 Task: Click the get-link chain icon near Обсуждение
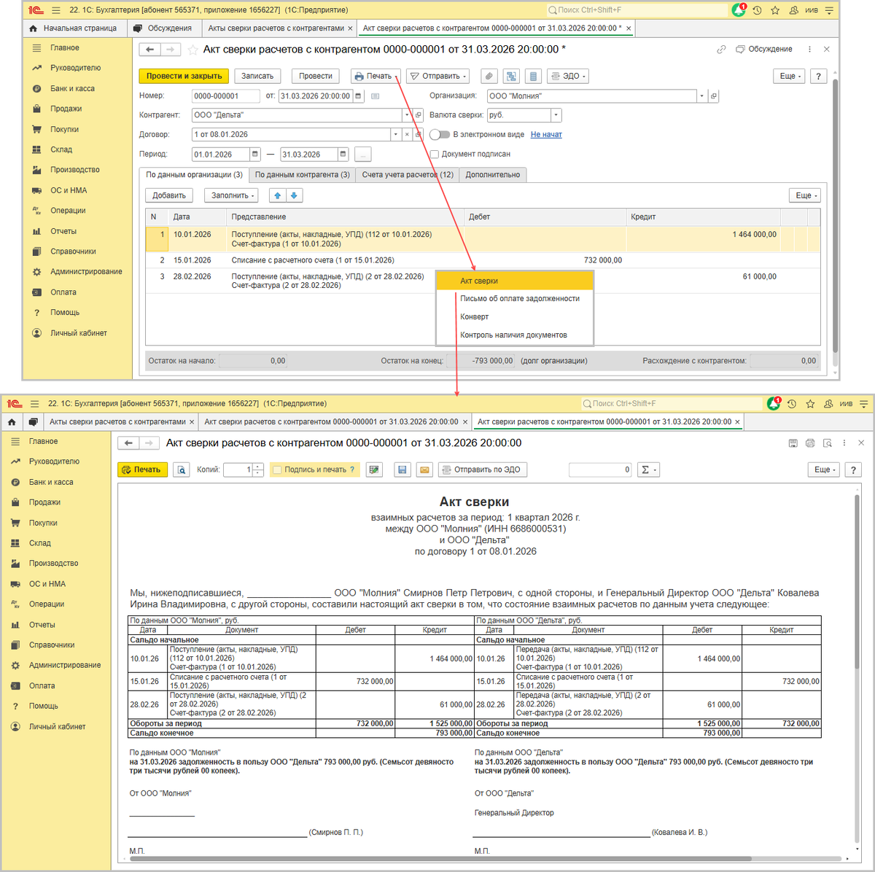[721, 50]
